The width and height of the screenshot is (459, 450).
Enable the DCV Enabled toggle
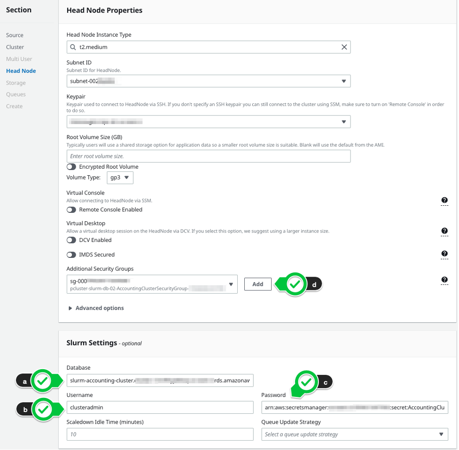click(71, 240)
